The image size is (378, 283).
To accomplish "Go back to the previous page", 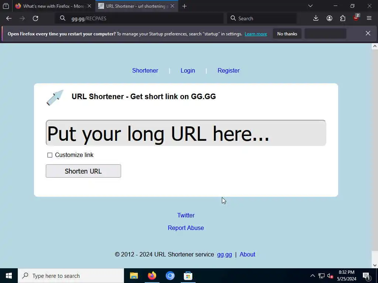I will 9,18.
